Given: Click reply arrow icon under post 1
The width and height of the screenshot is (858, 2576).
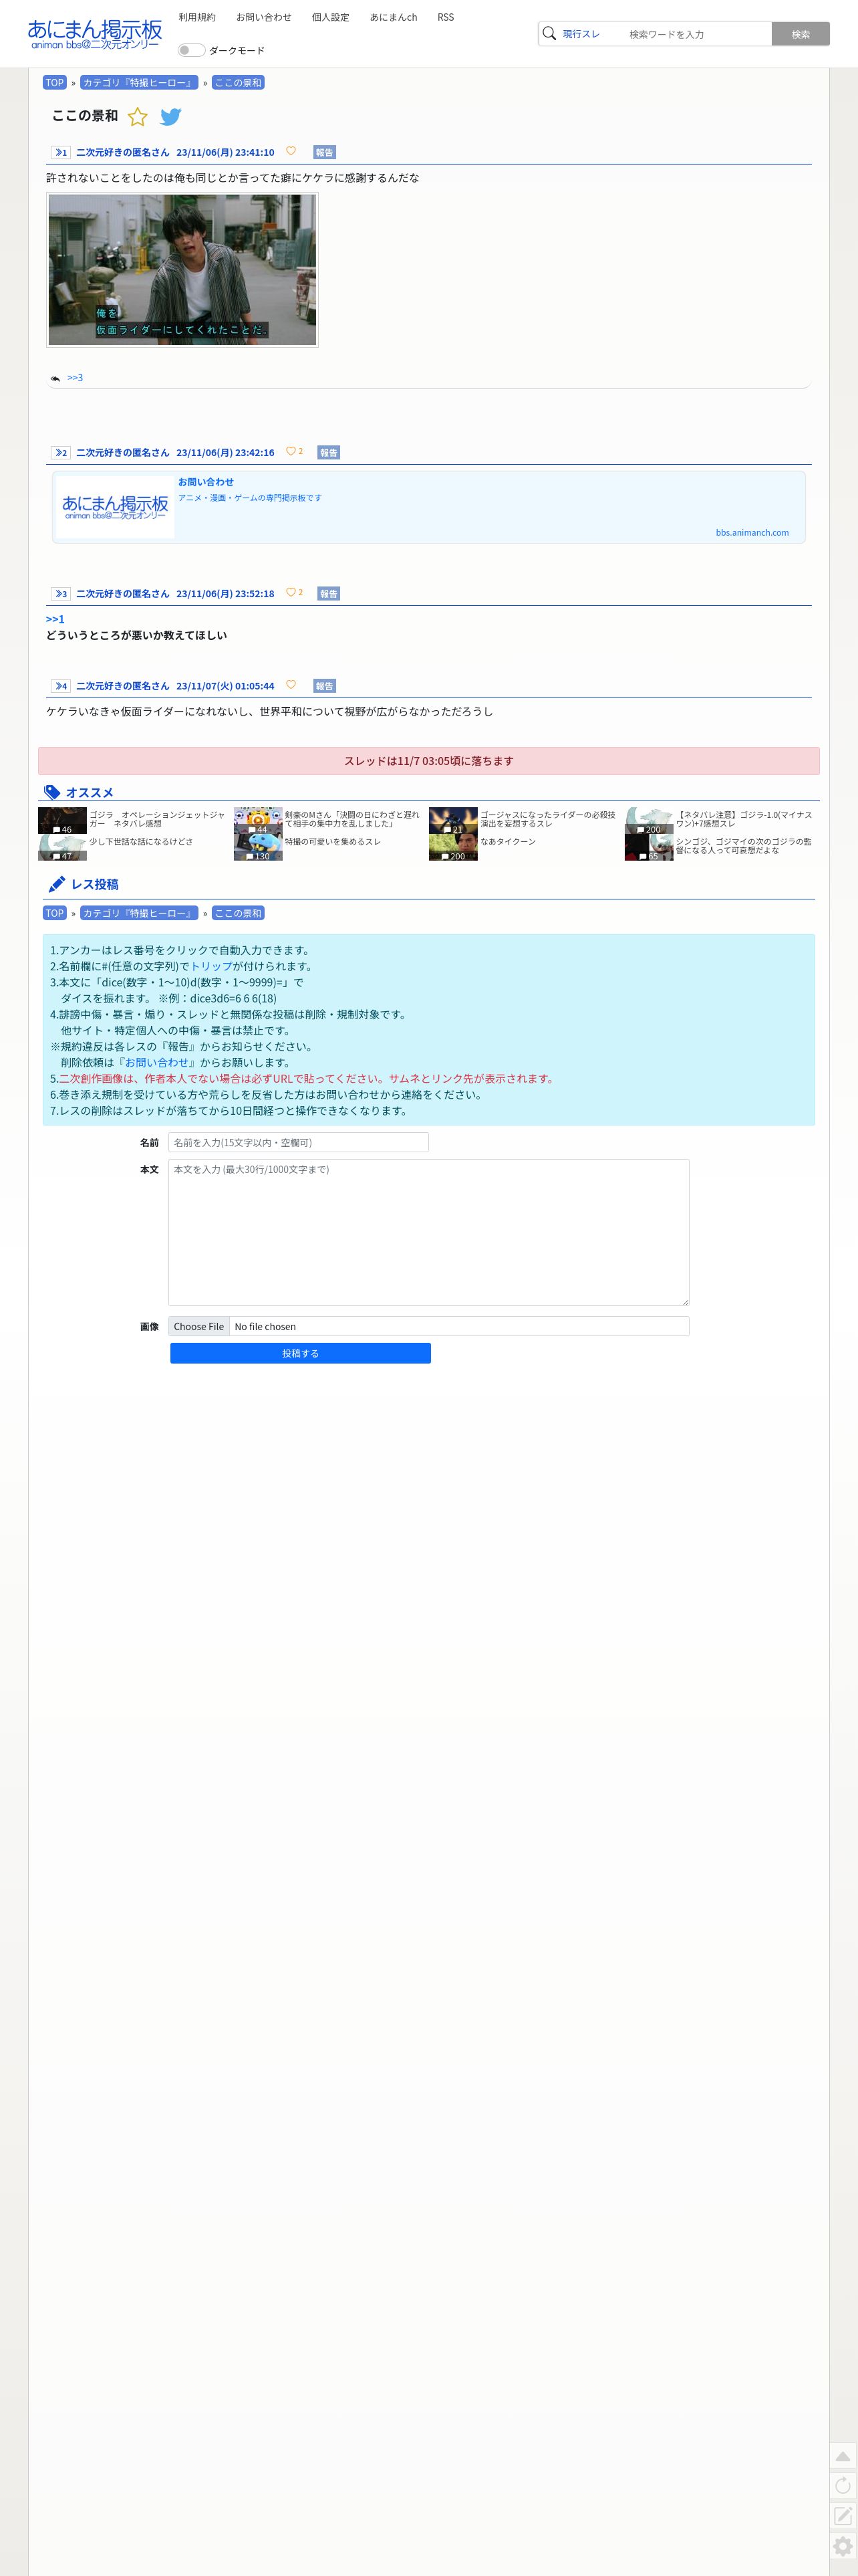Looking at the screenshot, I should pos(55,378).
